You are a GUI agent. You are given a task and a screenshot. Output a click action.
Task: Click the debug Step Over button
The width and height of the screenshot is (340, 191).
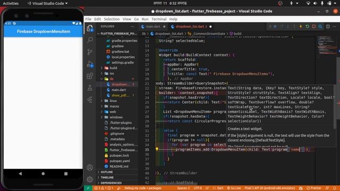(282, 27)
